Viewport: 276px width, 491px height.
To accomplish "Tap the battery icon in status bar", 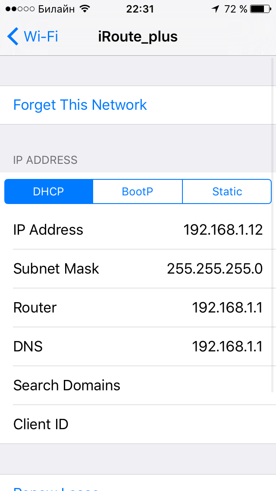I will 261,9.
